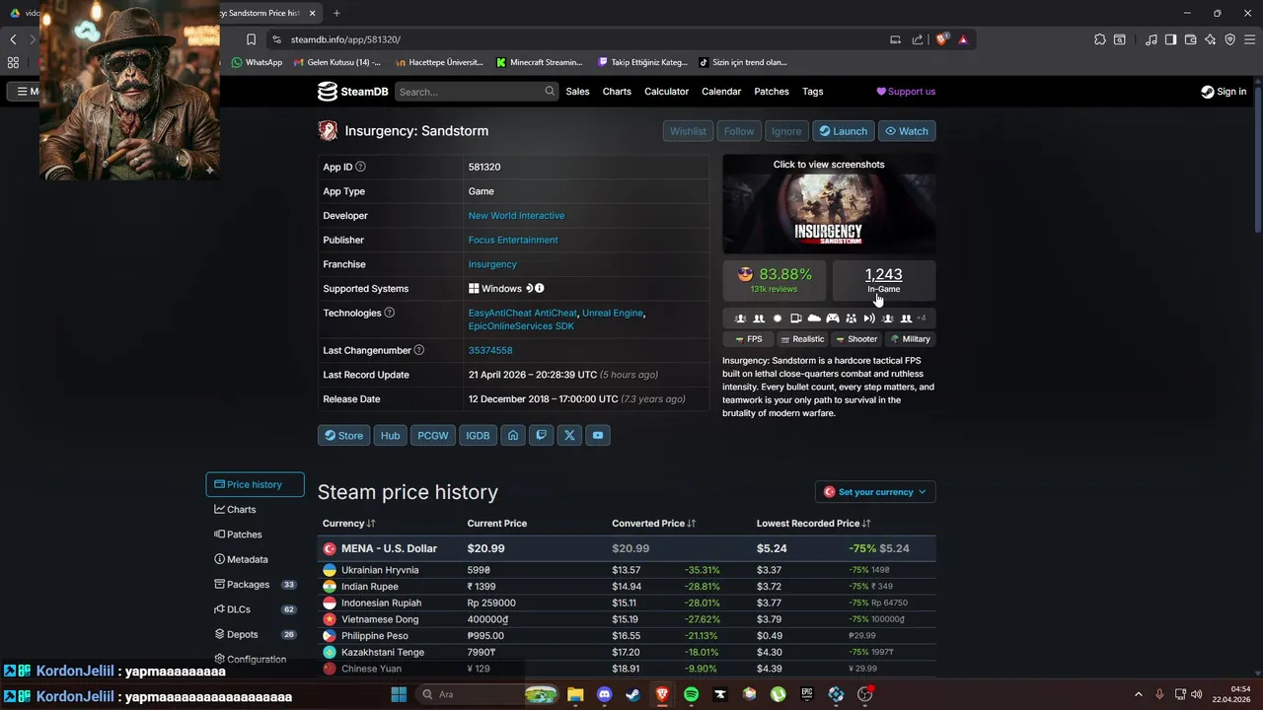This screenshot has height=710, width=1263.
Task: Select the DLCs sidebar tab
Action: [x=255, y=609]
